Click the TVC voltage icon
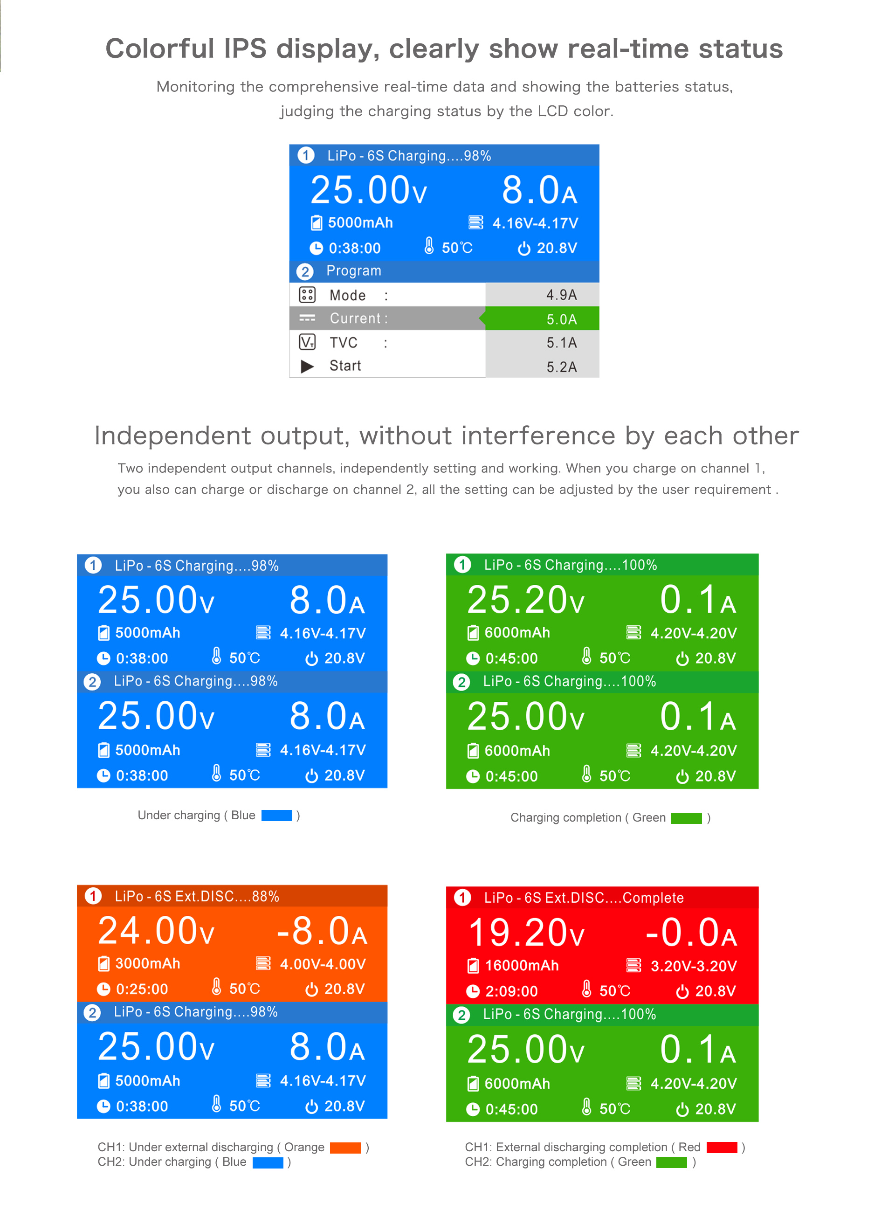Screen dimensions: 895x1224 [x=307, y=342]
